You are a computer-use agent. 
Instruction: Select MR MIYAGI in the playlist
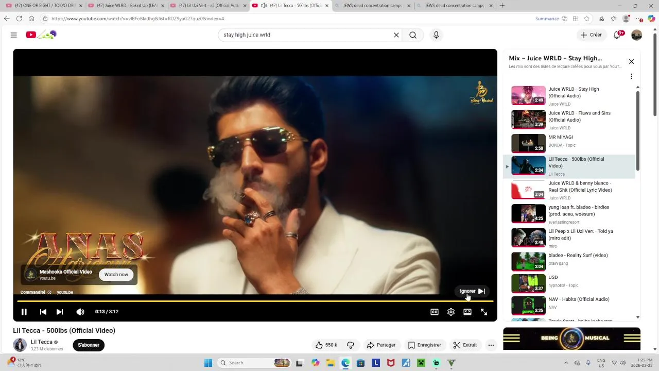point(569,143)
